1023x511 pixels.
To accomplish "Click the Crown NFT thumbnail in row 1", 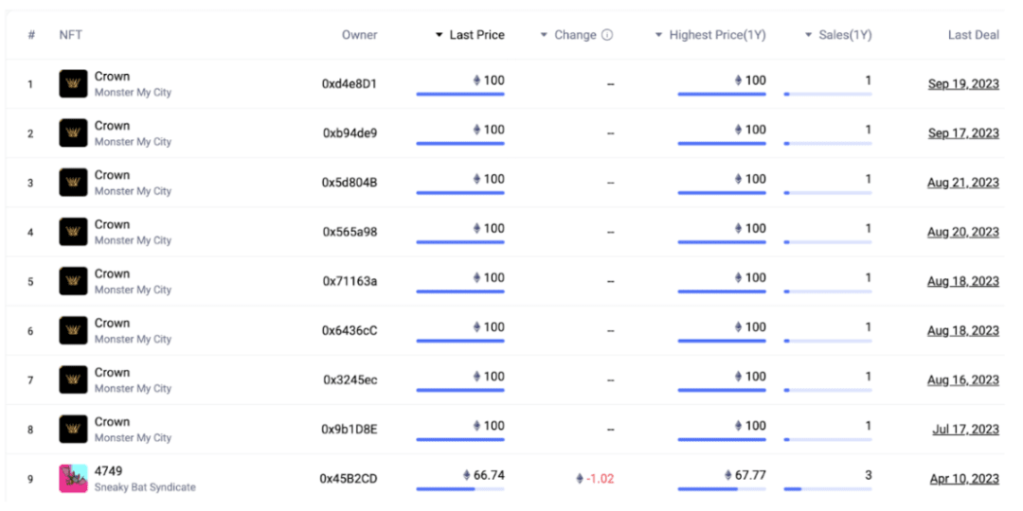I will pyautogui.click(x=73, y=84).
